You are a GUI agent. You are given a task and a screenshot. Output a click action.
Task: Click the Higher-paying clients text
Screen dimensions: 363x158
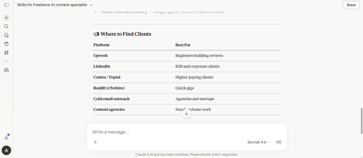click(x=194, y=77)
